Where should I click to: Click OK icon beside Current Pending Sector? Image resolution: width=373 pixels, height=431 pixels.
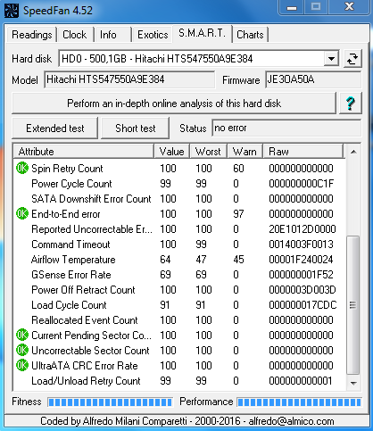[22, 336]
